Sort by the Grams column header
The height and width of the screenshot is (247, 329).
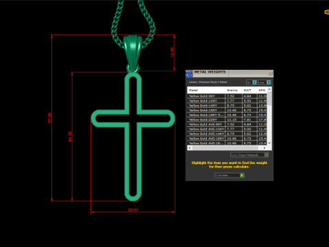pos(234,90)
